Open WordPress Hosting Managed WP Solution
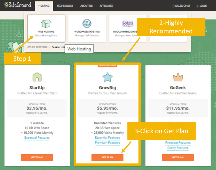 [x=87, y=28]
